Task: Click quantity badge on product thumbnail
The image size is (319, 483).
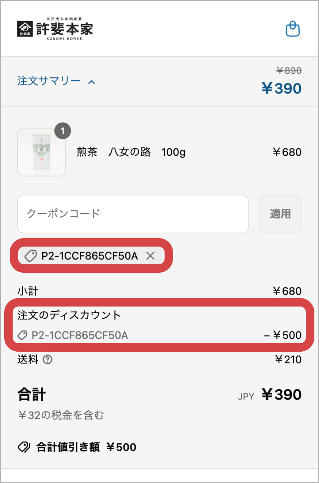Action: [x=63, y=131]
